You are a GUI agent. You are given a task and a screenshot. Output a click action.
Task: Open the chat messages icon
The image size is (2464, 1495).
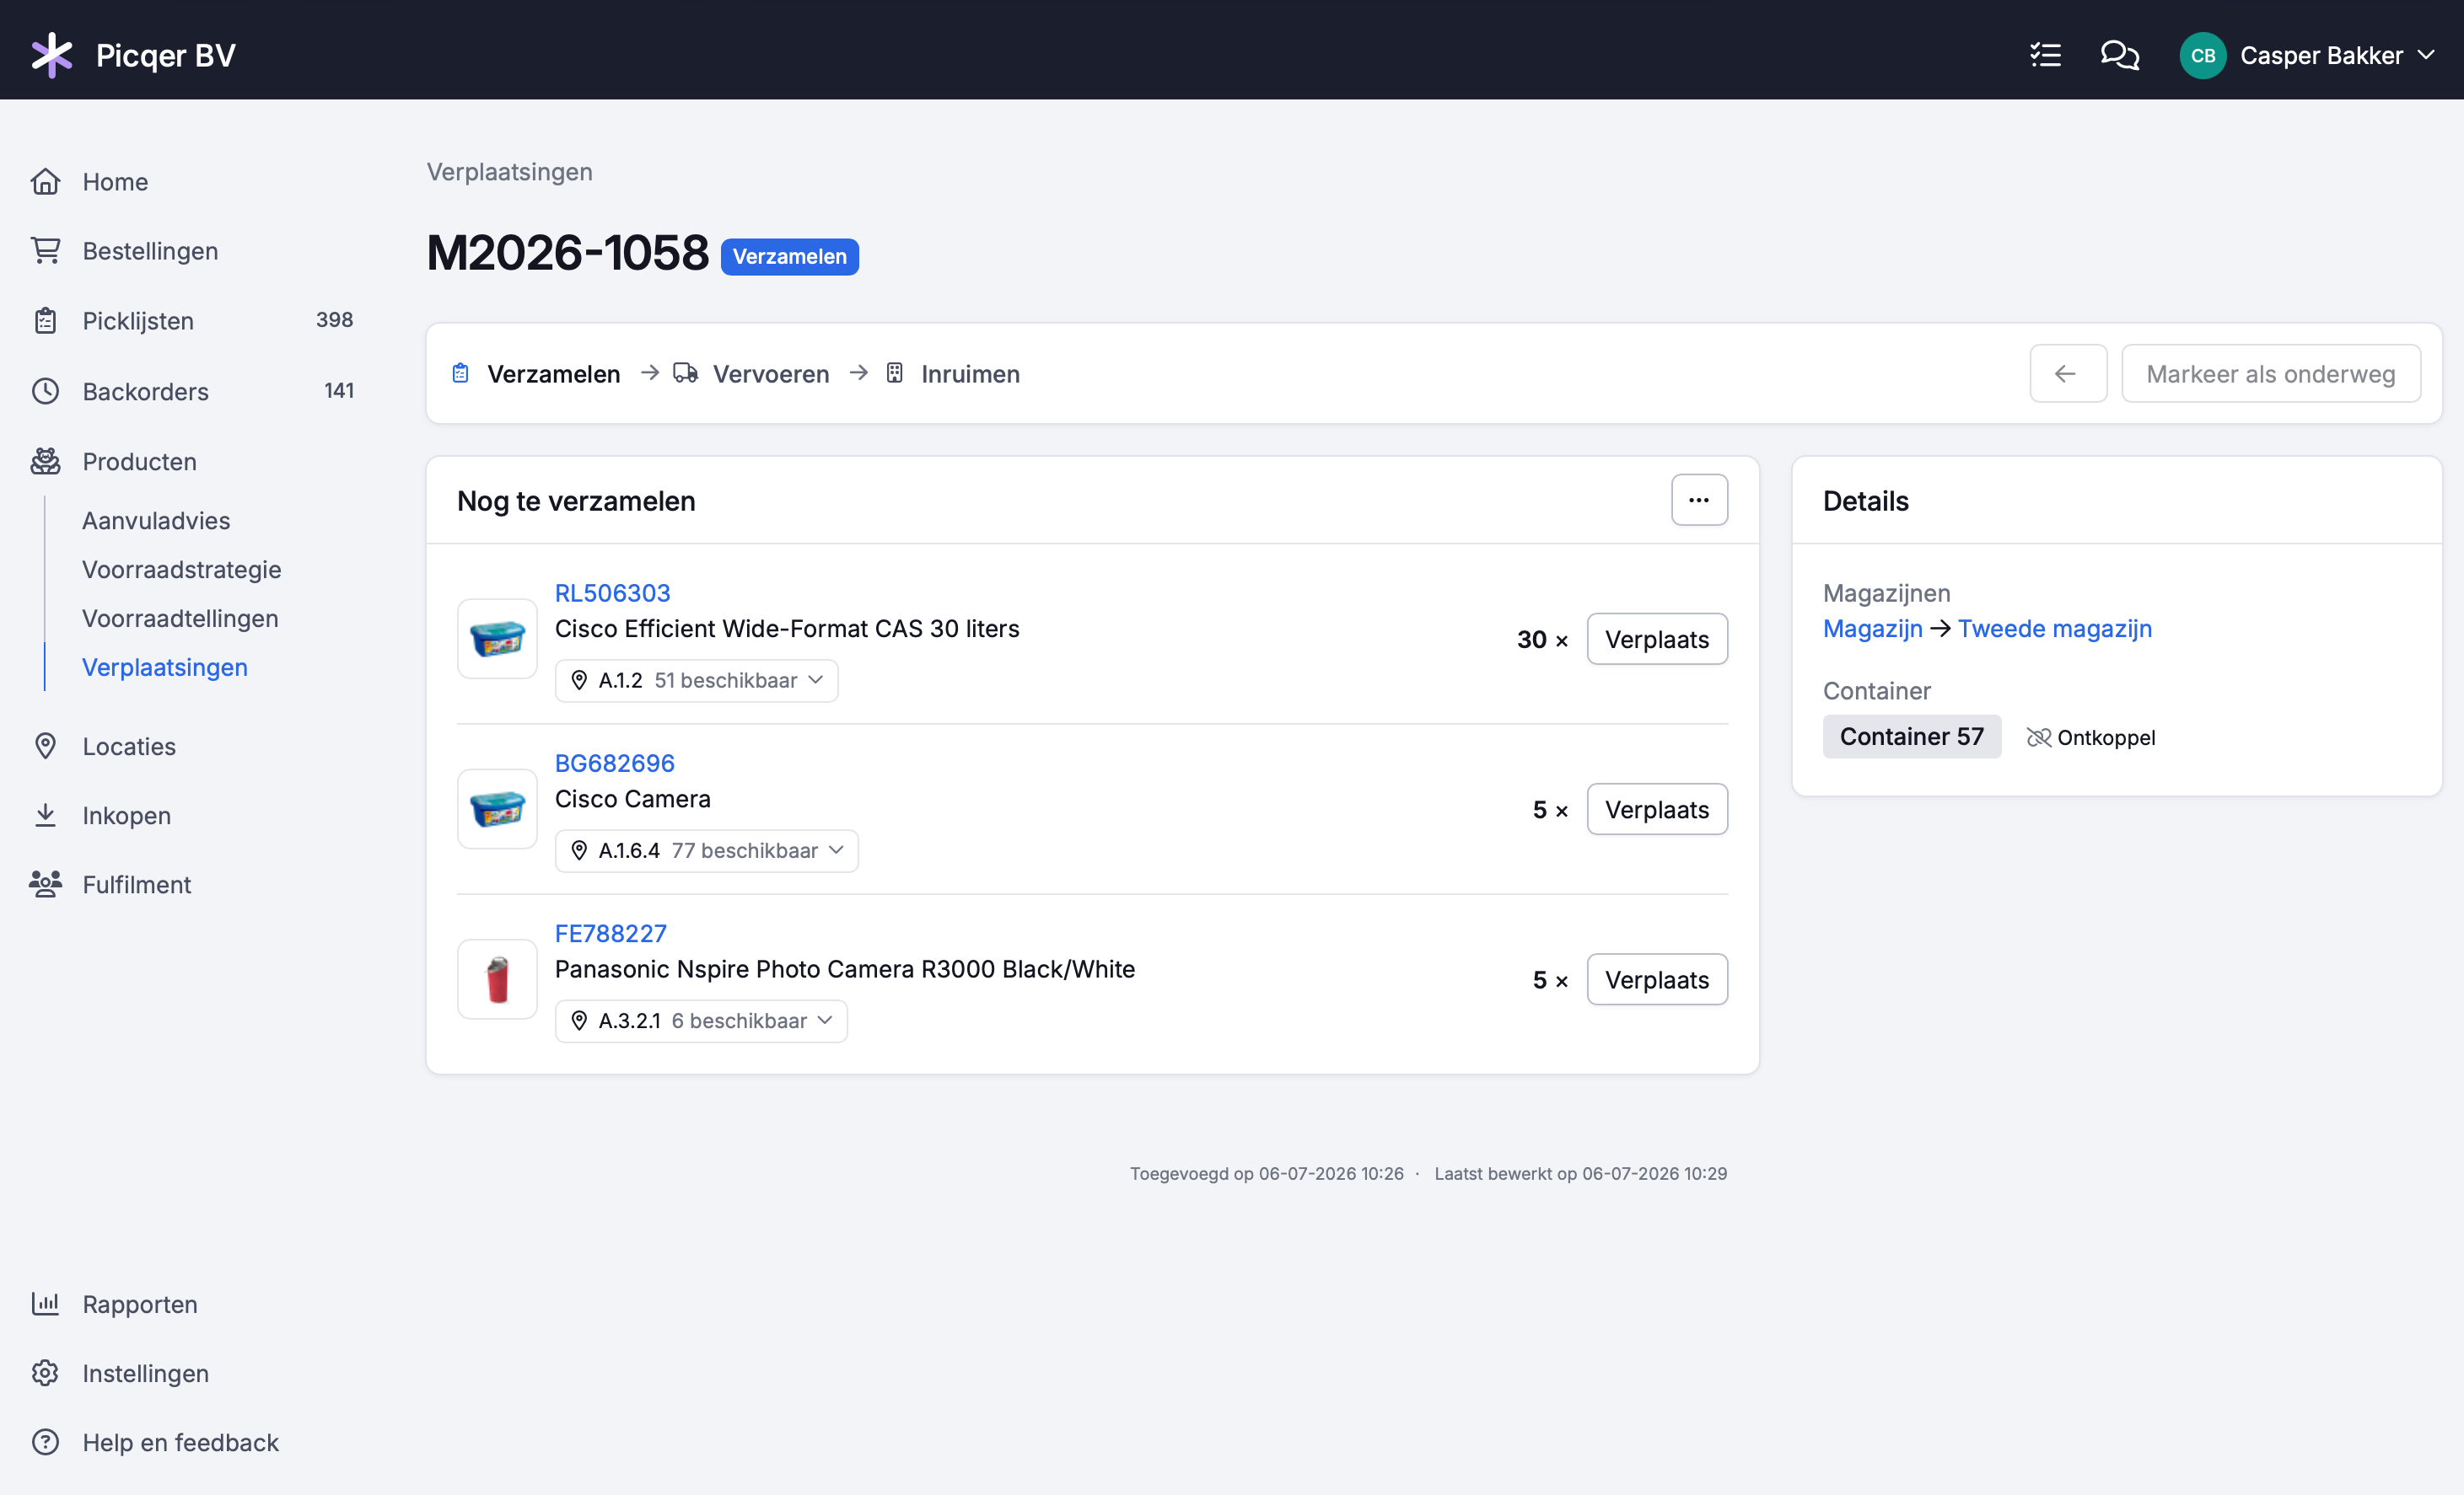pos(2119,55)
